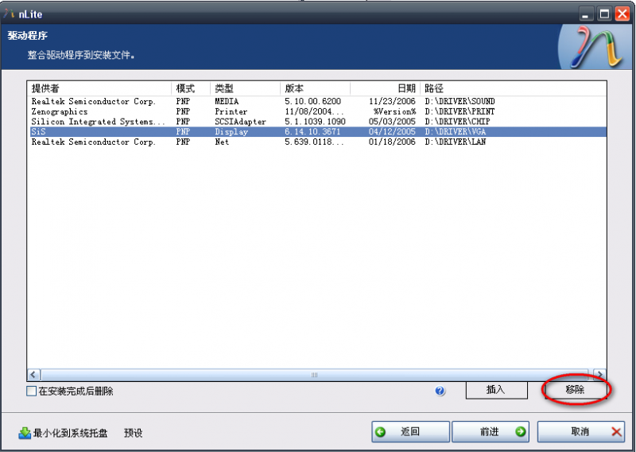
Task: Click the path D:\DRIVER\PRINT
Action: (x=460, y=111)
